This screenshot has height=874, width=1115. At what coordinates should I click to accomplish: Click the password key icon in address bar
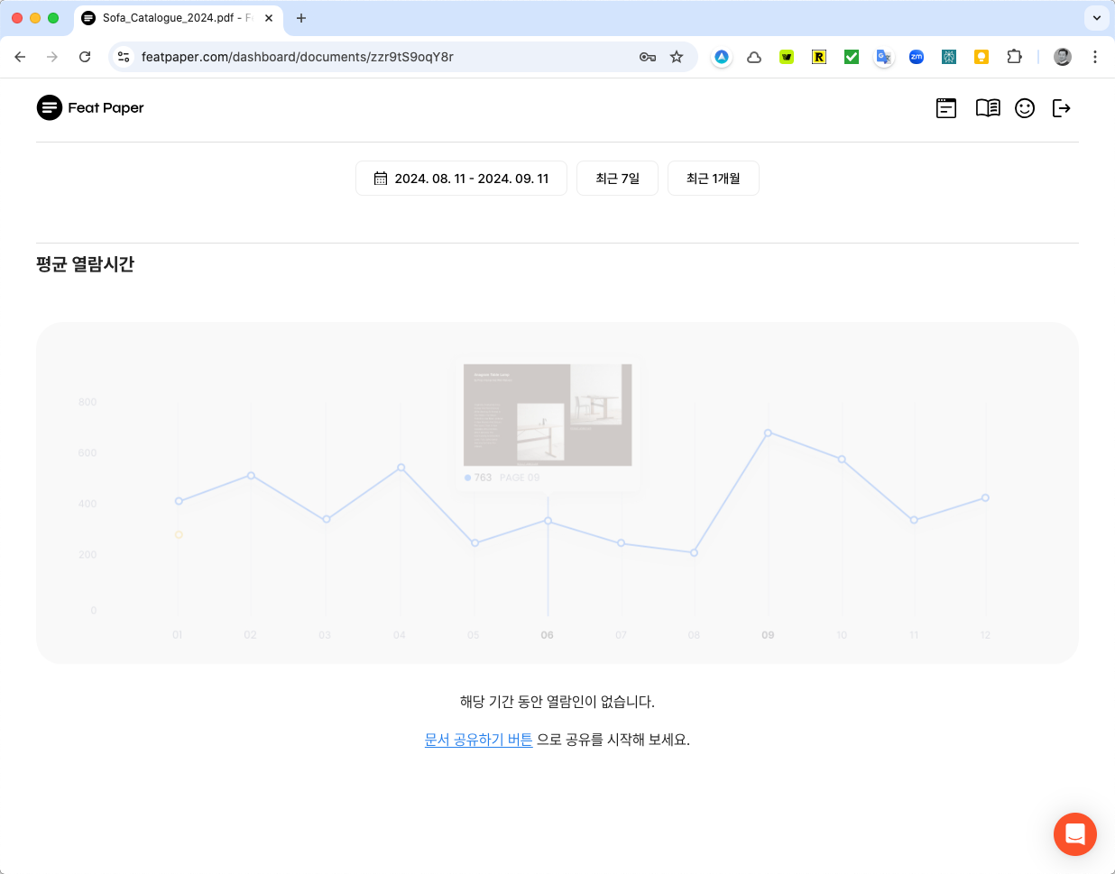[x=648, y=57]
